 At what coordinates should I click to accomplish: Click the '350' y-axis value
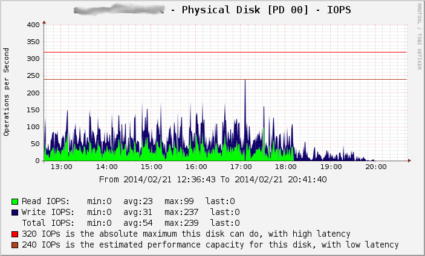click(x=33, y=42)
